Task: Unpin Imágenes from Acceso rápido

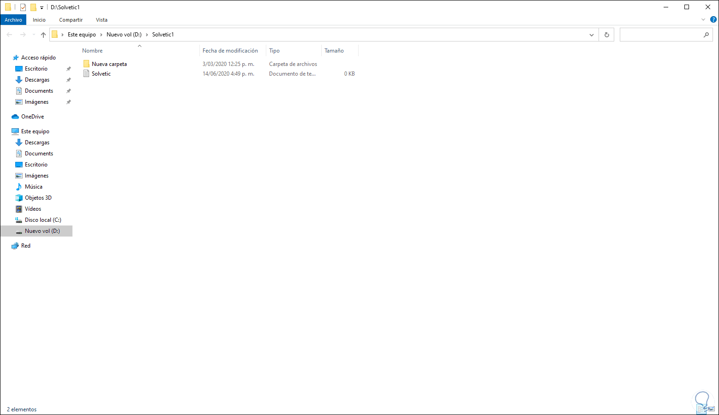Action: pos(68,101)
